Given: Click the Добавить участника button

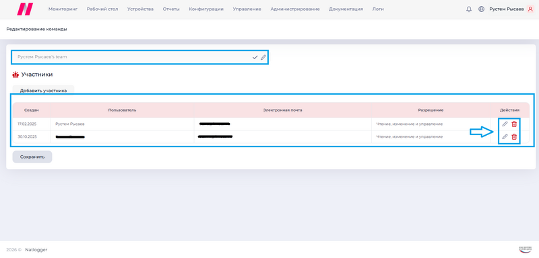Looking at the screenshot, I should click(43, 91).
